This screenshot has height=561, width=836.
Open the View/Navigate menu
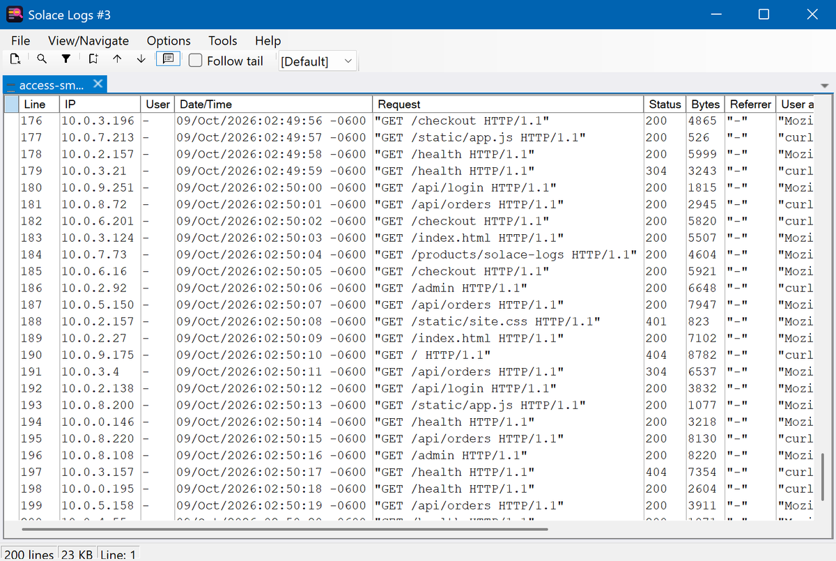click(x=88, y=40)
